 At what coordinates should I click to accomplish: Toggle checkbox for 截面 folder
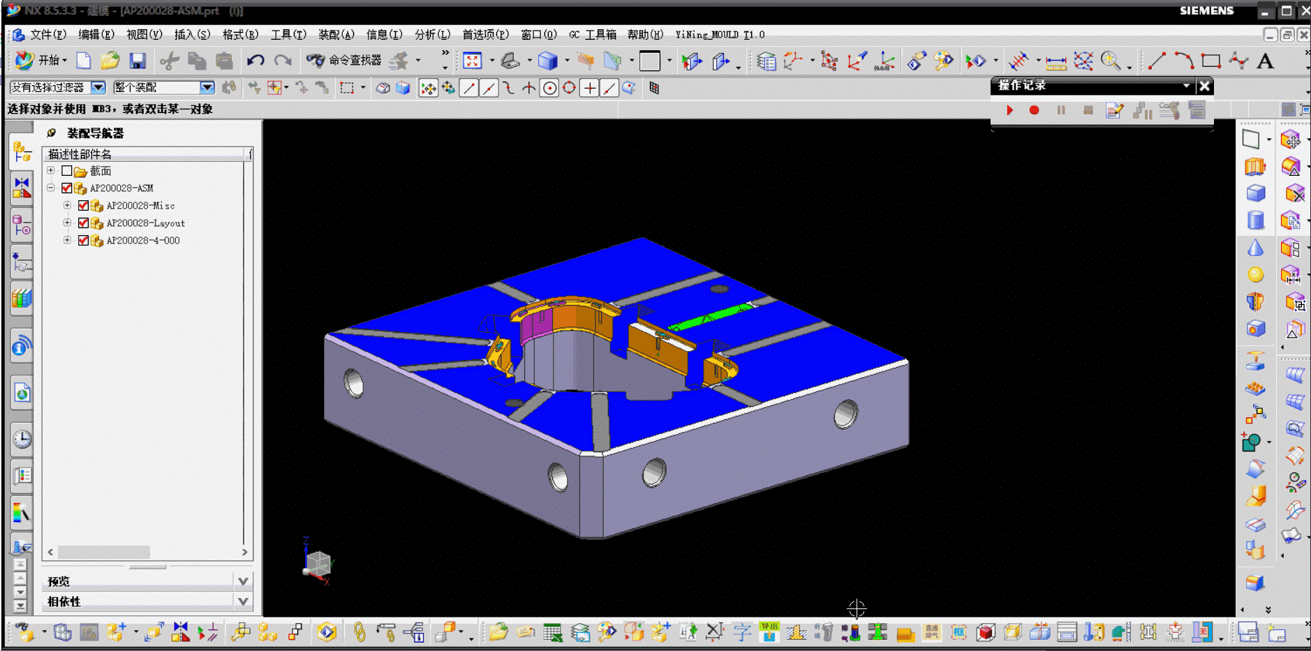pos(67,171)
